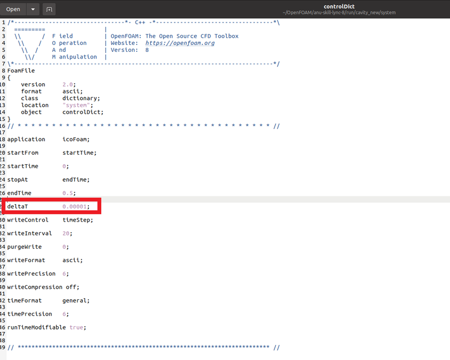Expand the recent files dropdown arrow
The height and width of the screenshot is (360, 450).
click(33, 9)
